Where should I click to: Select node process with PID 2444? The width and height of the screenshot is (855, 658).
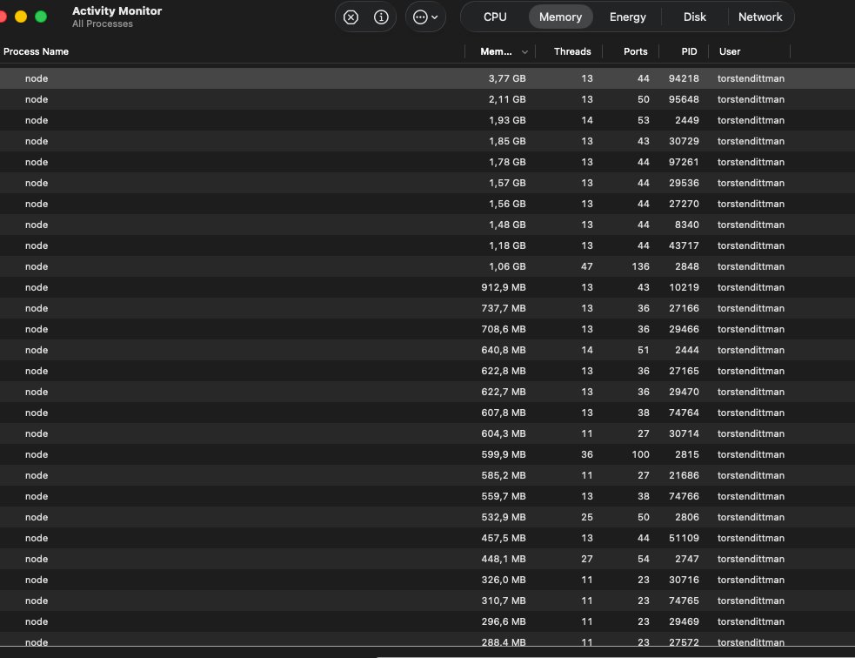click(x=428, y=350)
